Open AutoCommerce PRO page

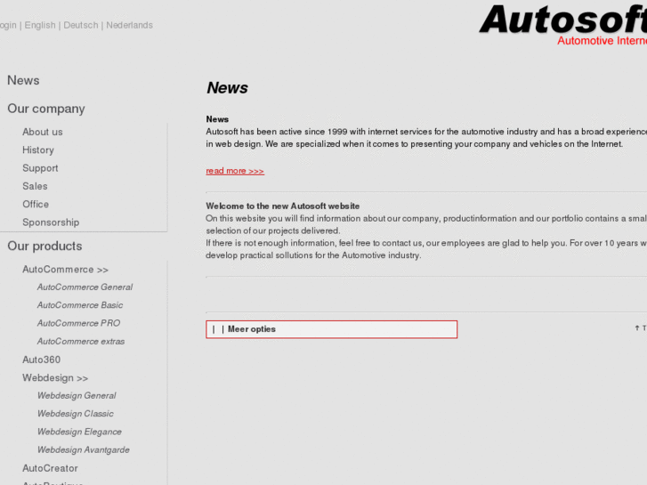79,323
